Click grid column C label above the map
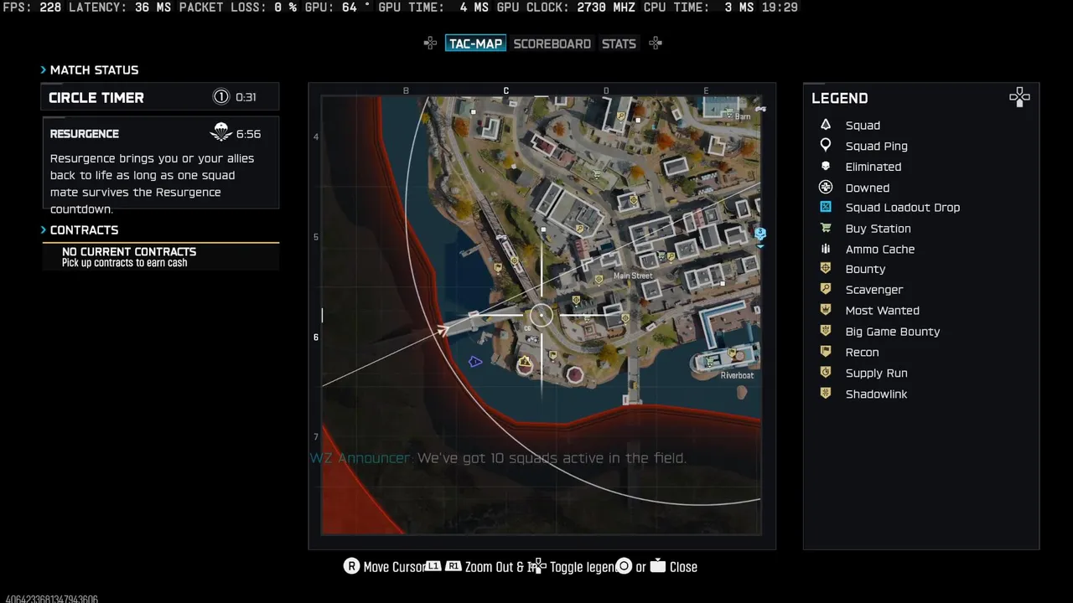The width and height of the screenshot is (1073, 603). (505, 90)
